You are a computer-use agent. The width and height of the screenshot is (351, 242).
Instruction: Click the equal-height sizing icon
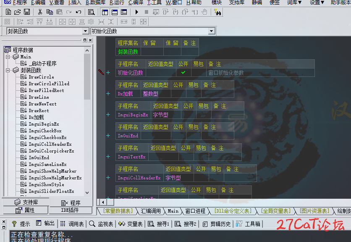(x=134, y=22)
